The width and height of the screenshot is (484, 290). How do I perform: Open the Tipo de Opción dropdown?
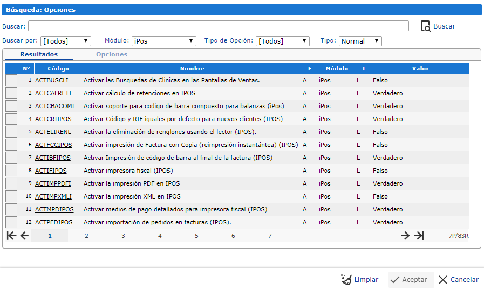pos(282,41)
